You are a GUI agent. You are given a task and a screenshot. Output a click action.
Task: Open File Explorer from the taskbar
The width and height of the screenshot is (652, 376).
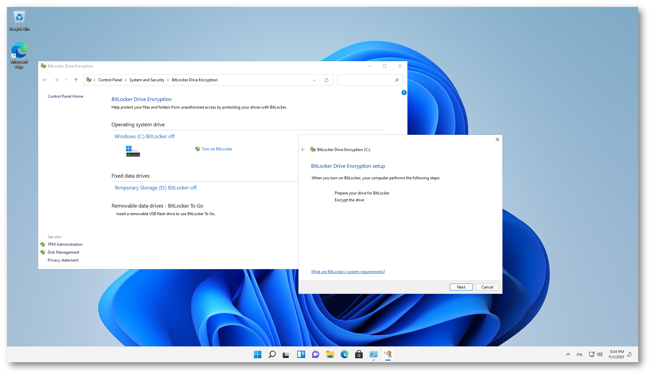[330, 354]
